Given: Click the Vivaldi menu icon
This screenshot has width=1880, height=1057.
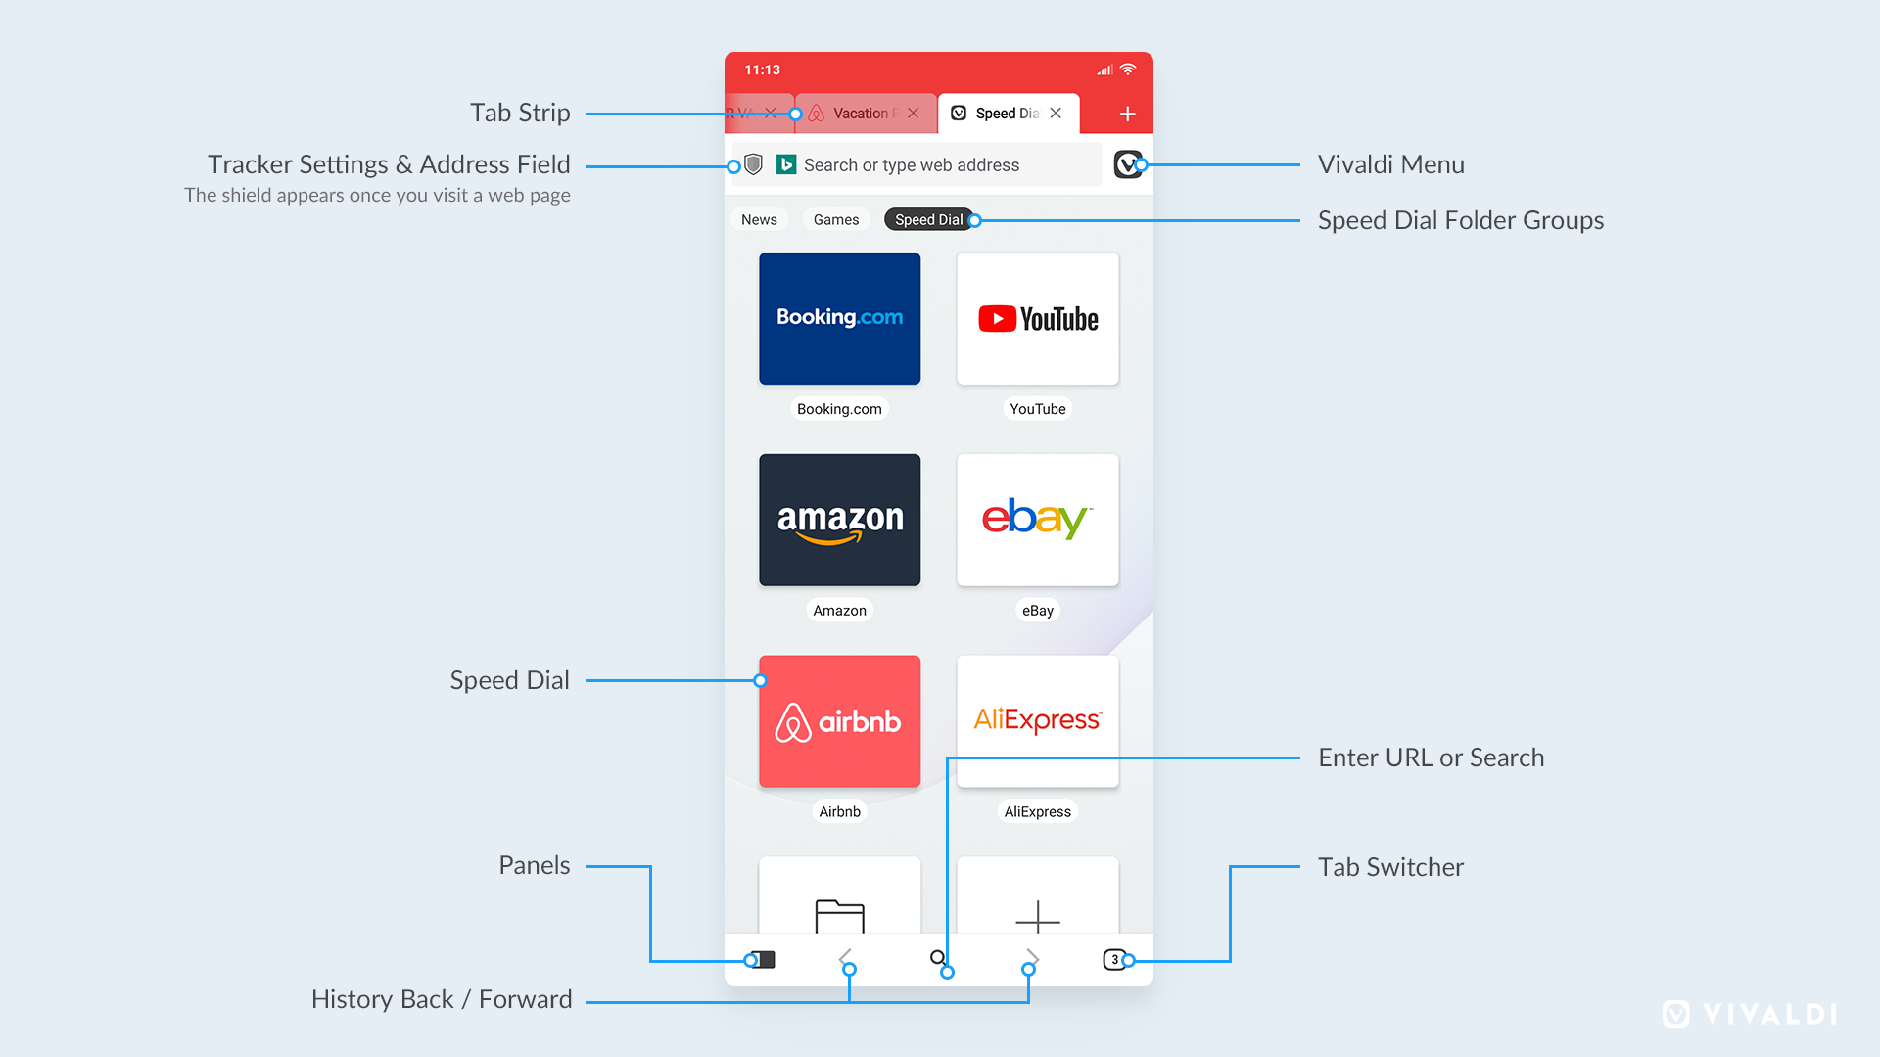Looking at the screenshot, I should [x=1126, y=165].
